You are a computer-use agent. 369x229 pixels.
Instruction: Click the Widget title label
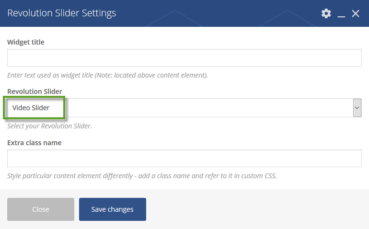pyautogui.click(x=26, y=42)
